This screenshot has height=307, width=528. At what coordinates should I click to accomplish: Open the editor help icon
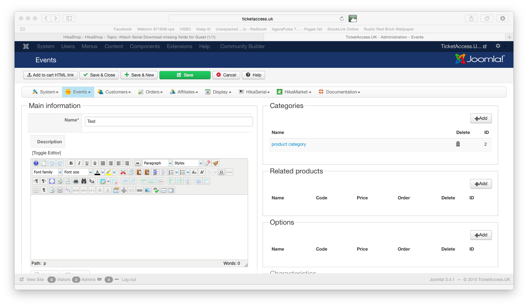click(x=36, y=163)
